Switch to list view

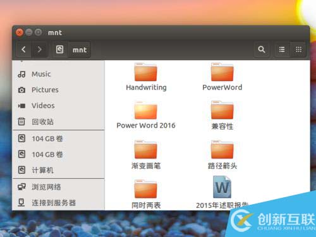[x=282, y=49]
